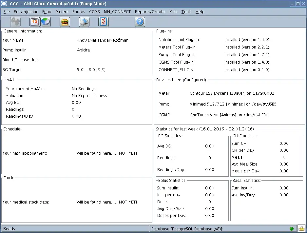Click the 'Meals:' label in CH Statistics

238,157
